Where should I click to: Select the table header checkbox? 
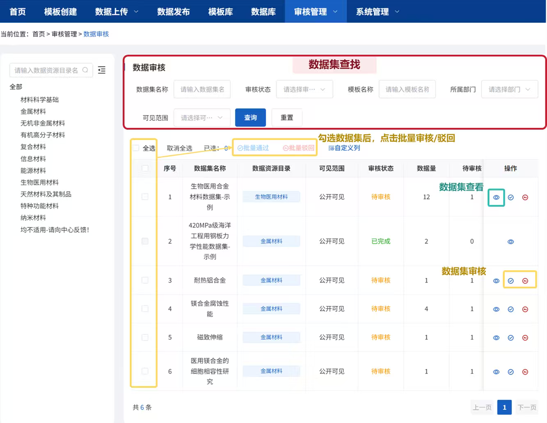145,168
